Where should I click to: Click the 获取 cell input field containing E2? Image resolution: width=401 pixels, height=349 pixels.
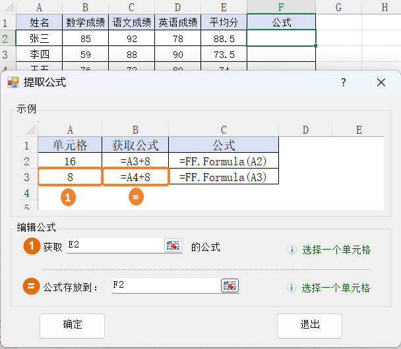point(115,246)
